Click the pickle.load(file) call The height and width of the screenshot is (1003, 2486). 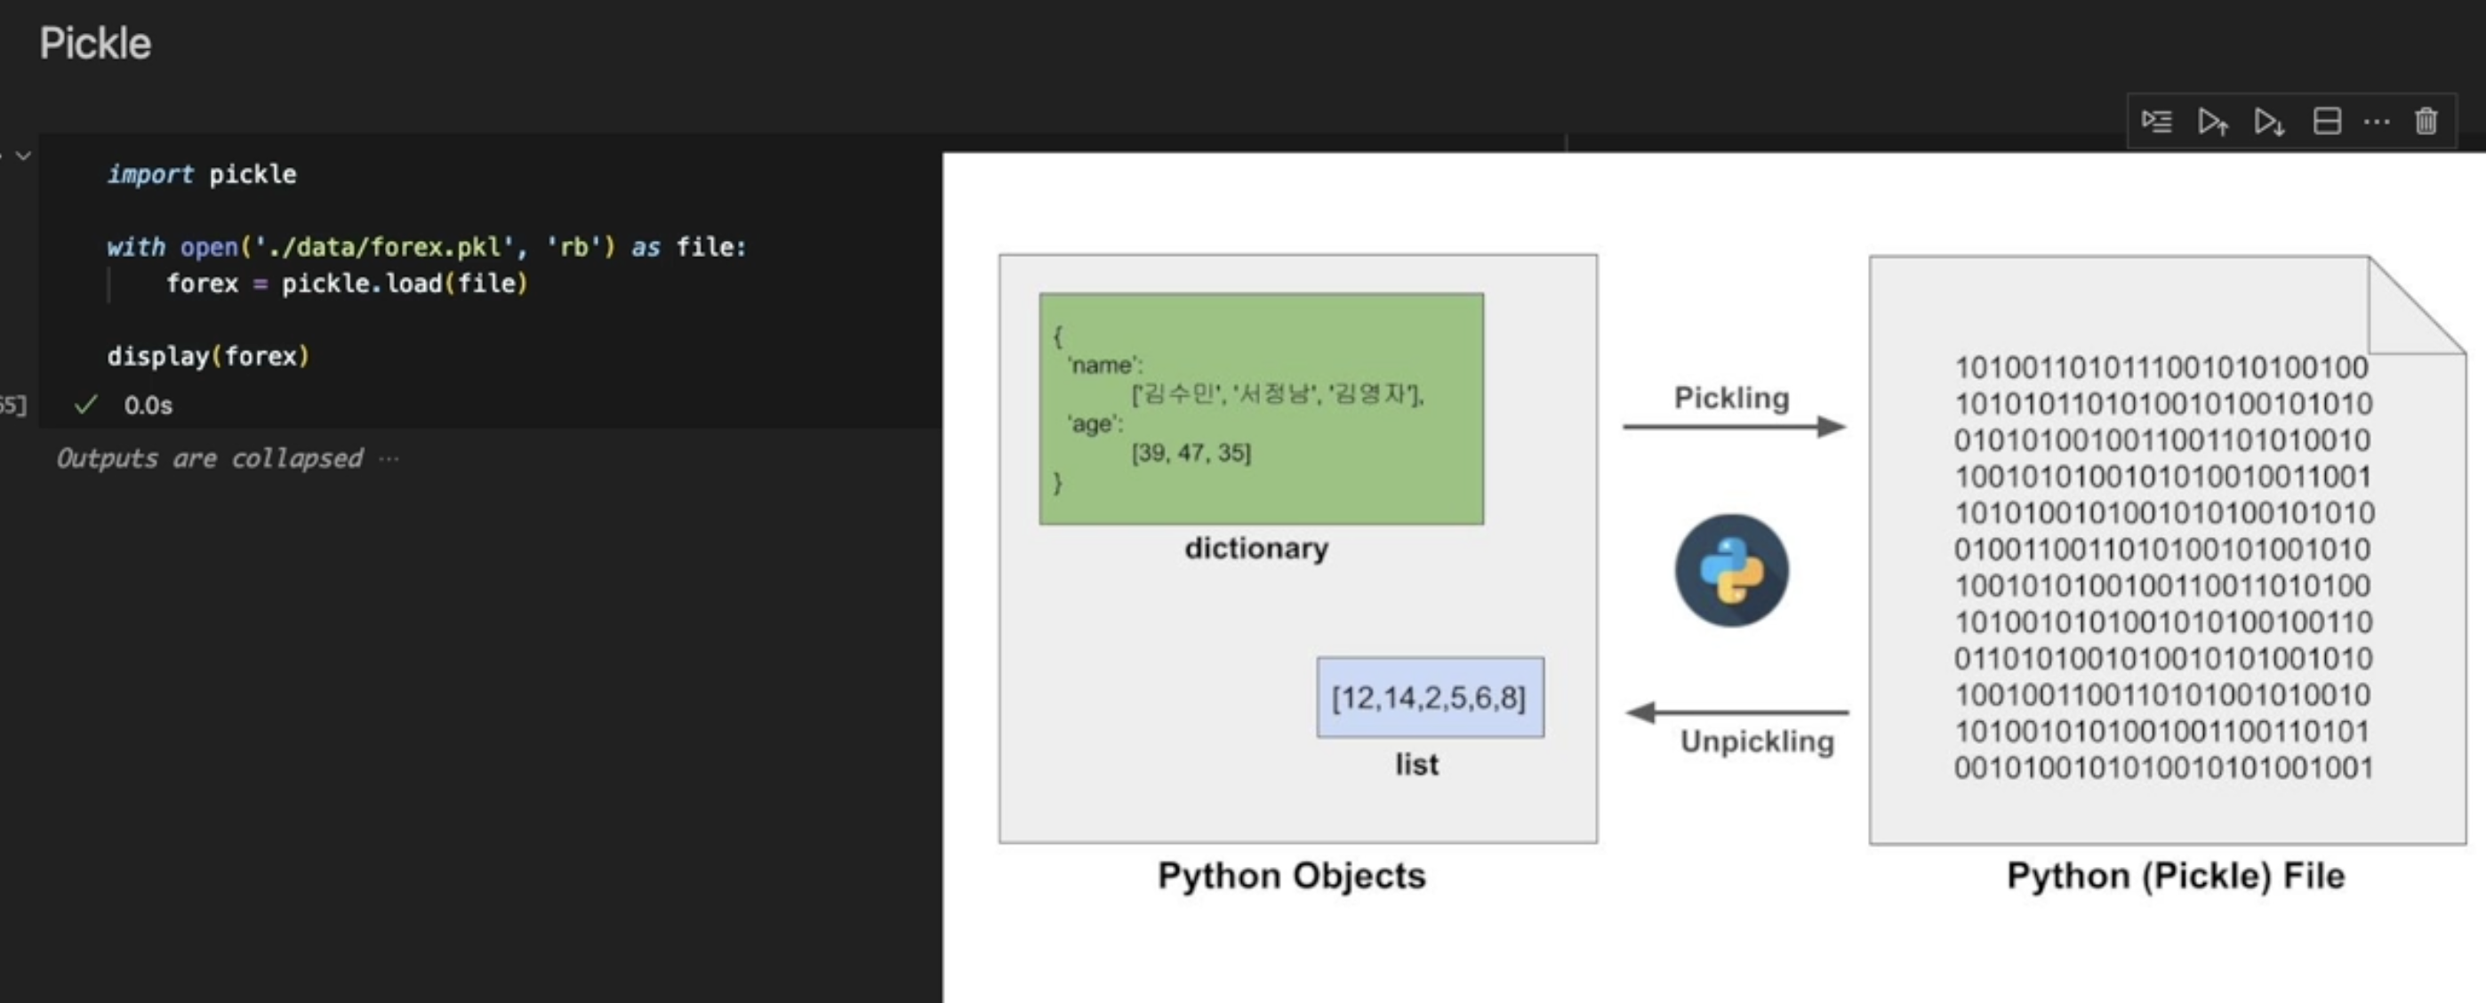point(404,284)
